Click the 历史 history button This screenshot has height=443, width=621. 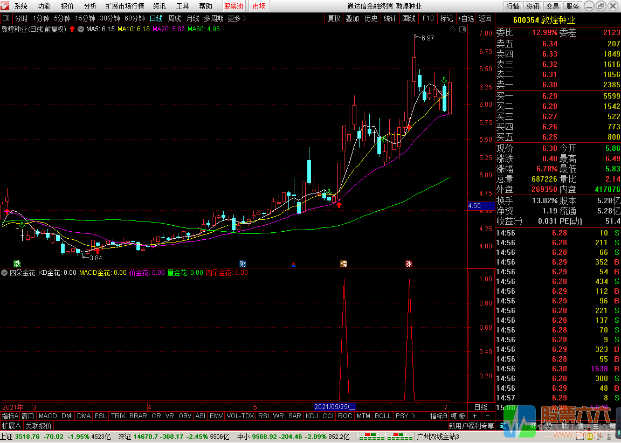(371, 18)
